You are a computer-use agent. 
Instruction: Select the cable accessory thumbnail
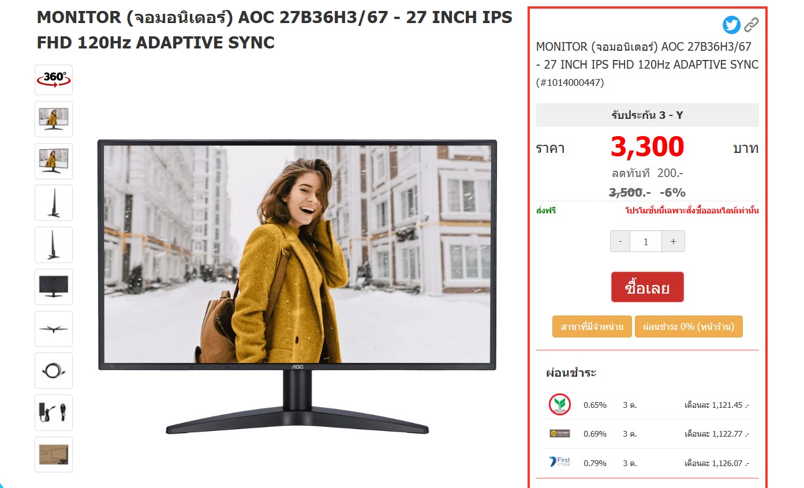[54, 370]
